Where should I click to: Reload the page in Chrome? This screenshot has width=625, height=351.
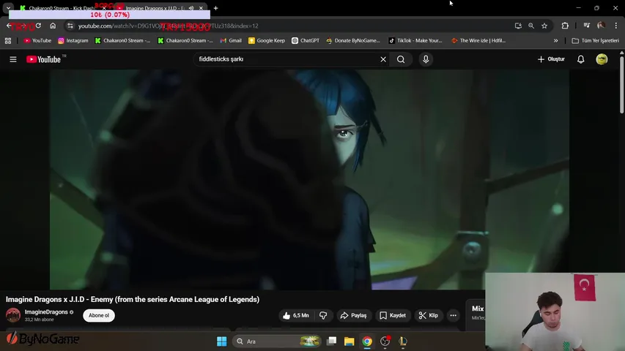click(38, 26)
